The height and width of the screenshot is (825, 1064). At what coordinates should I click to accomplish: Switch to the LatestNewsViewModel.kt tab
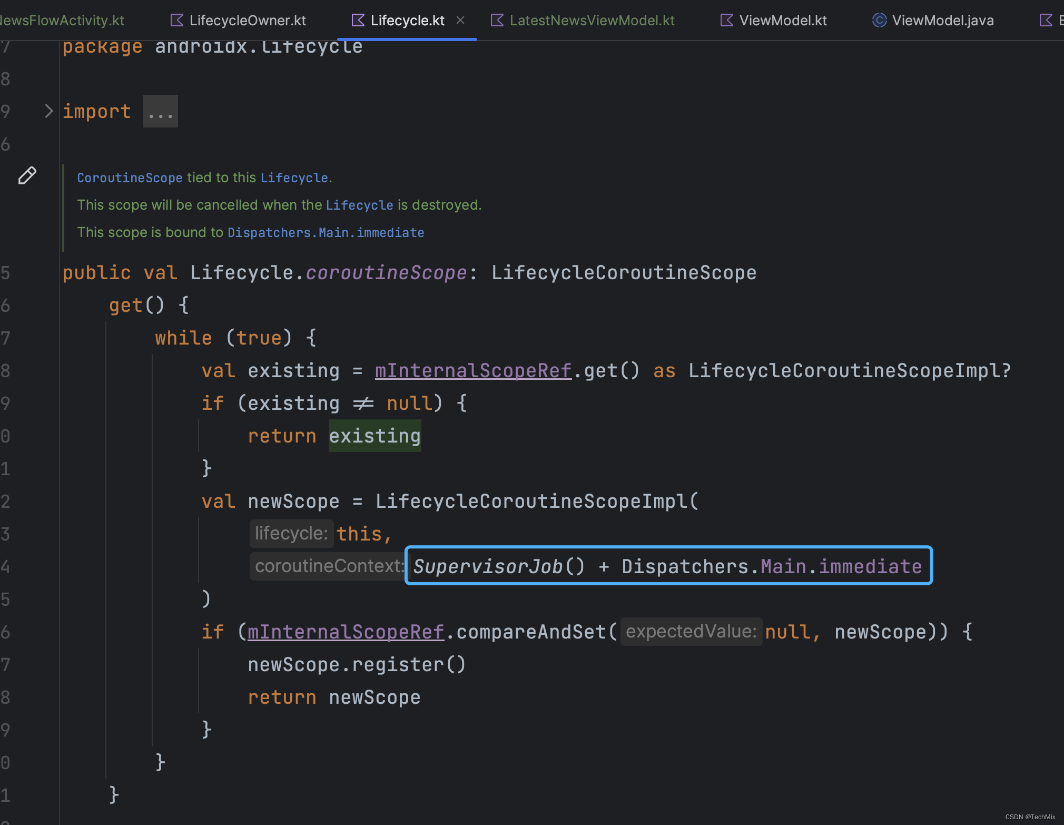(x=583, y=21)
